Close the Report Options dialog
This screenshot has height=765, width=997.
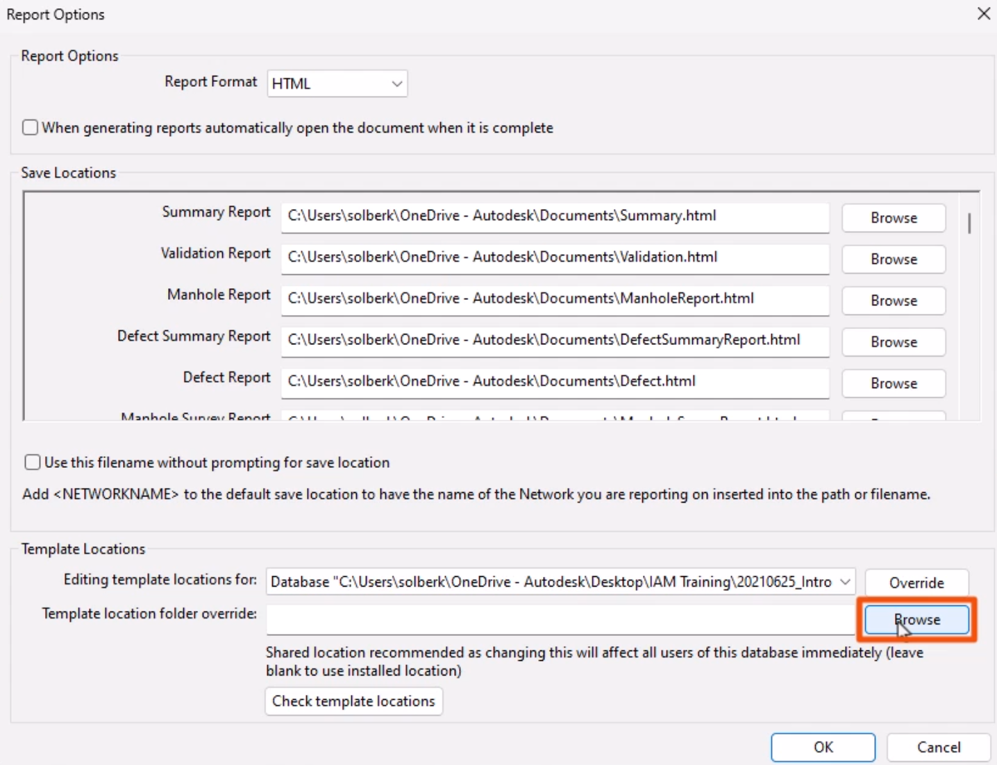coord(985,13)
